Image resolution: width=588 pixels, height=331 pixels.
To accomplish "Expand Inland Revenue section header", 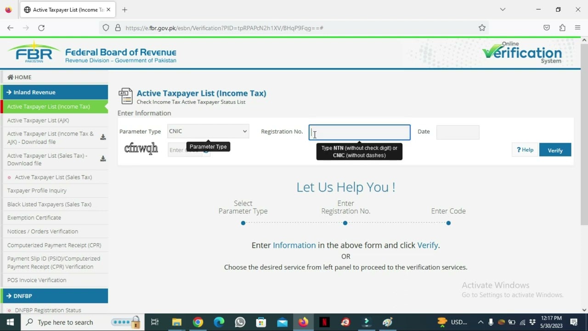I will (x=54, y=92).
